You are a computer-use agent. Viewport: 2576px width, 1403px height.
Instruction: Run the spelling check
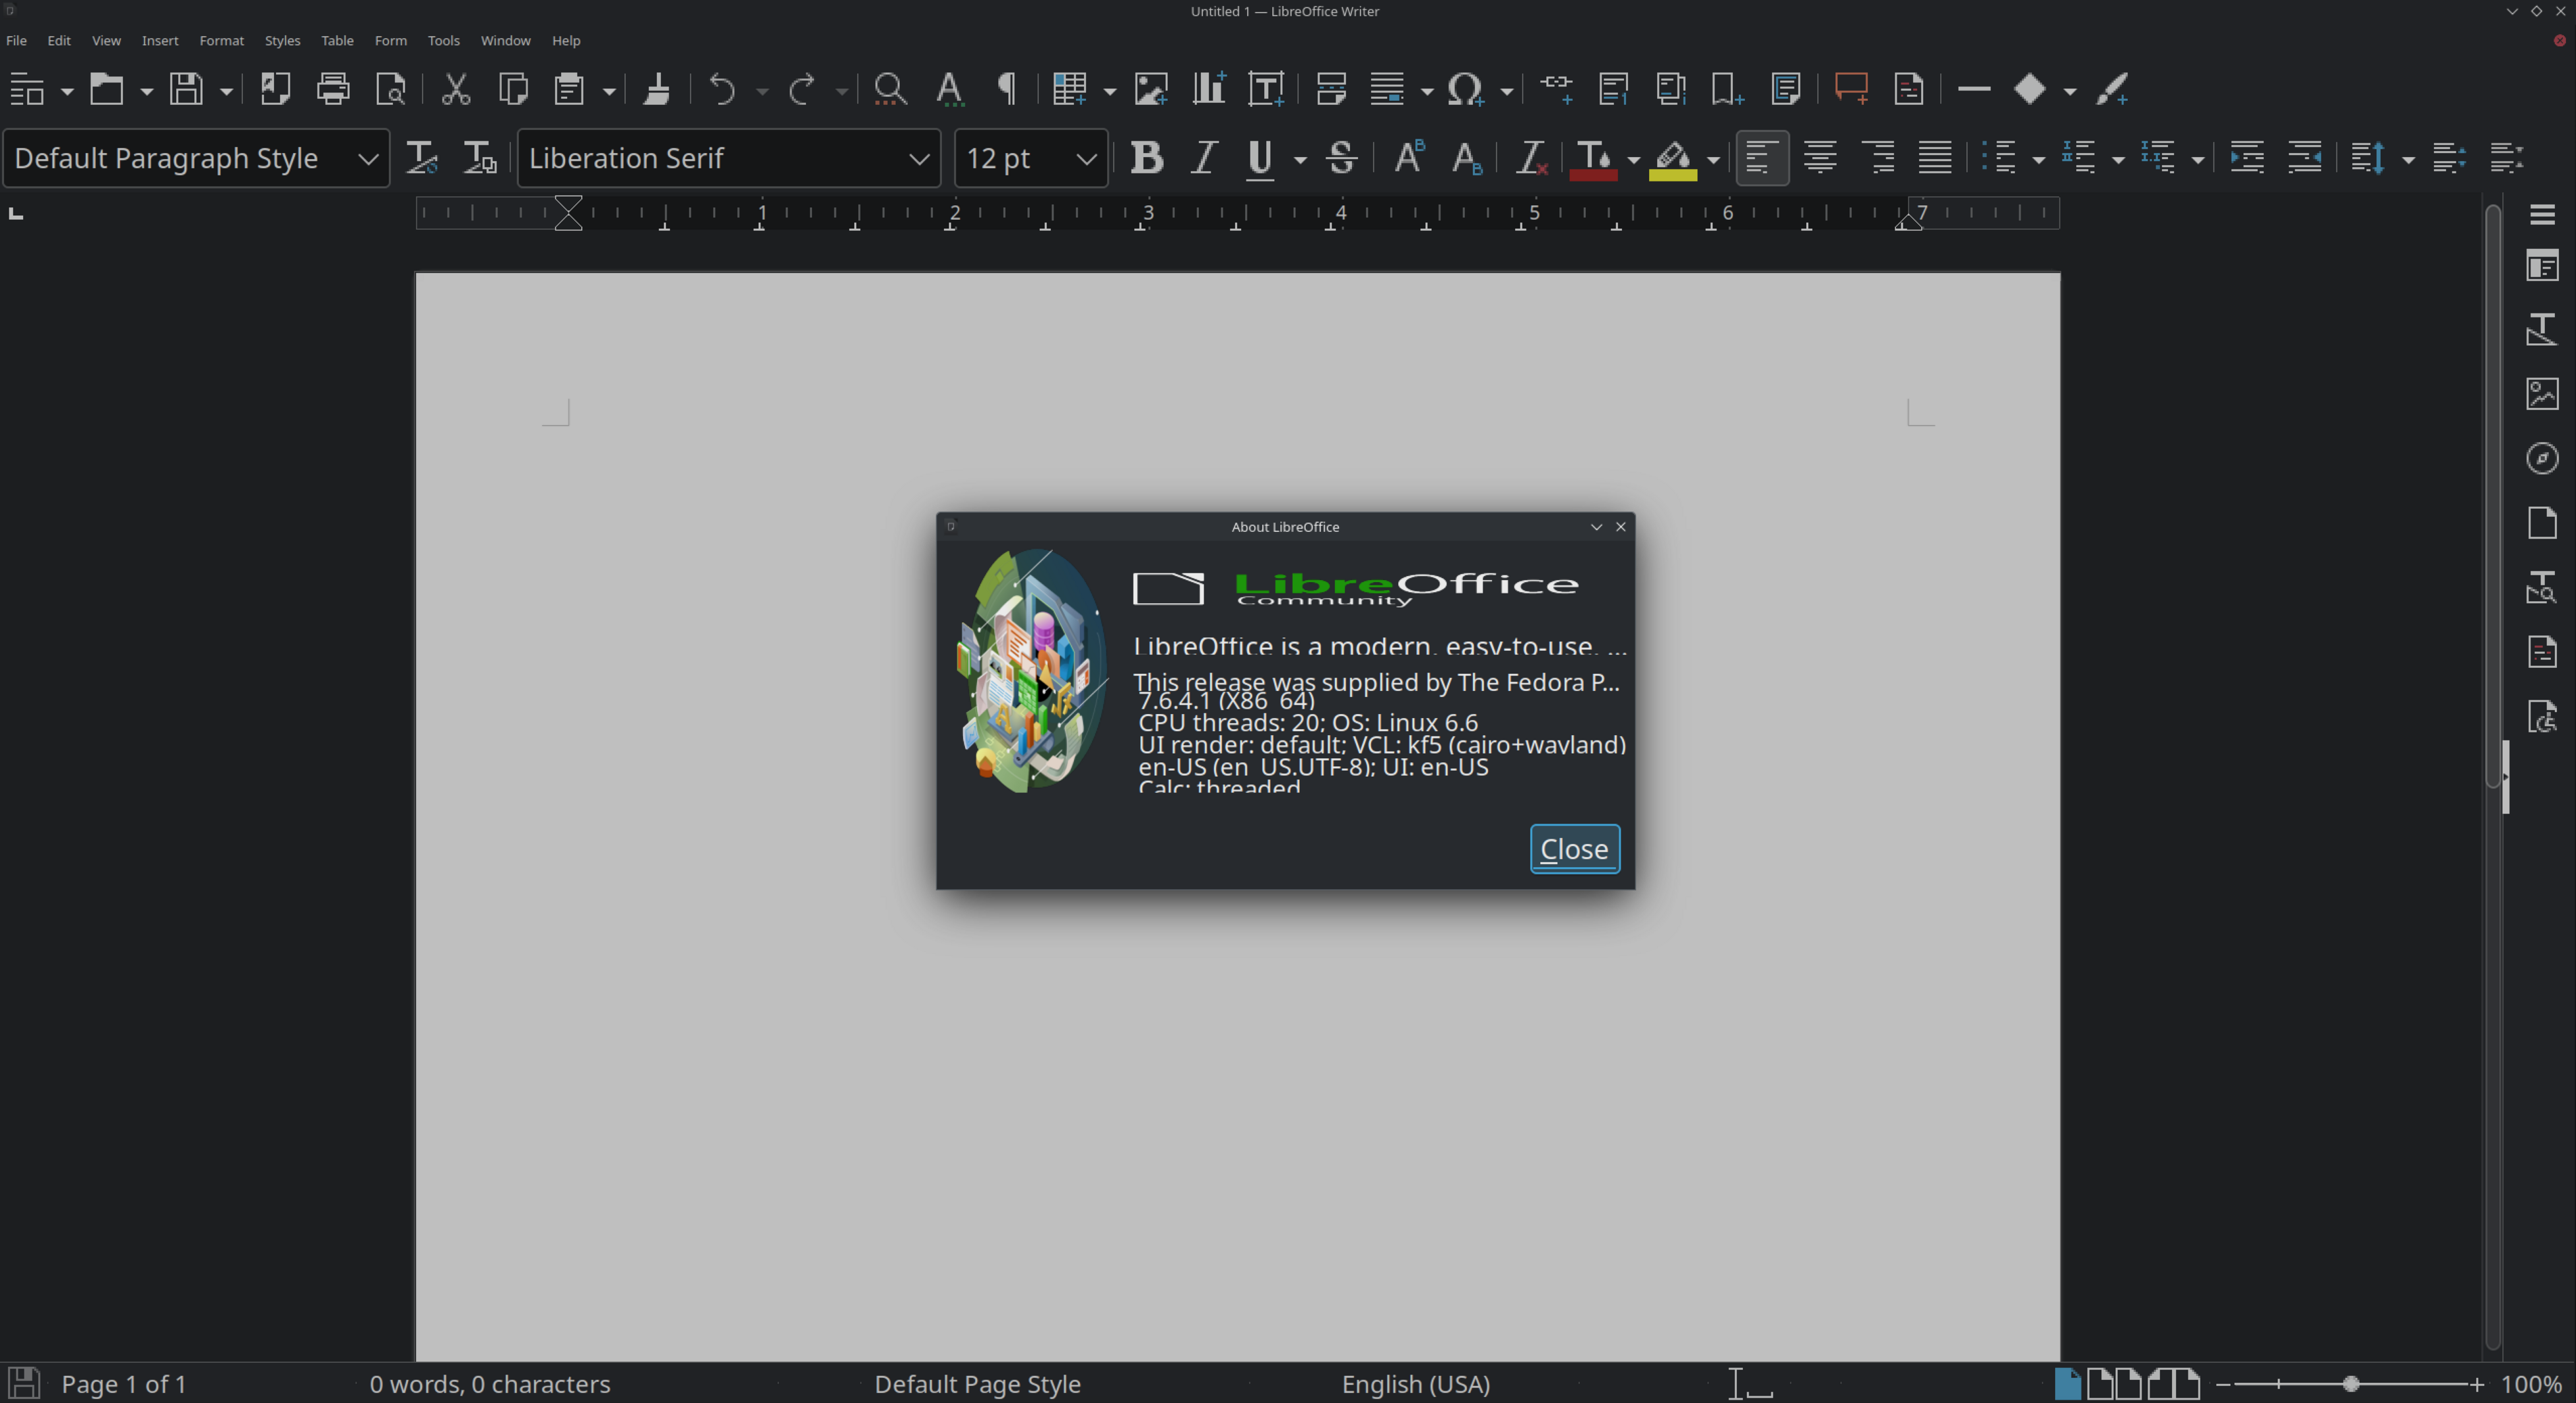tap(949, 90)
